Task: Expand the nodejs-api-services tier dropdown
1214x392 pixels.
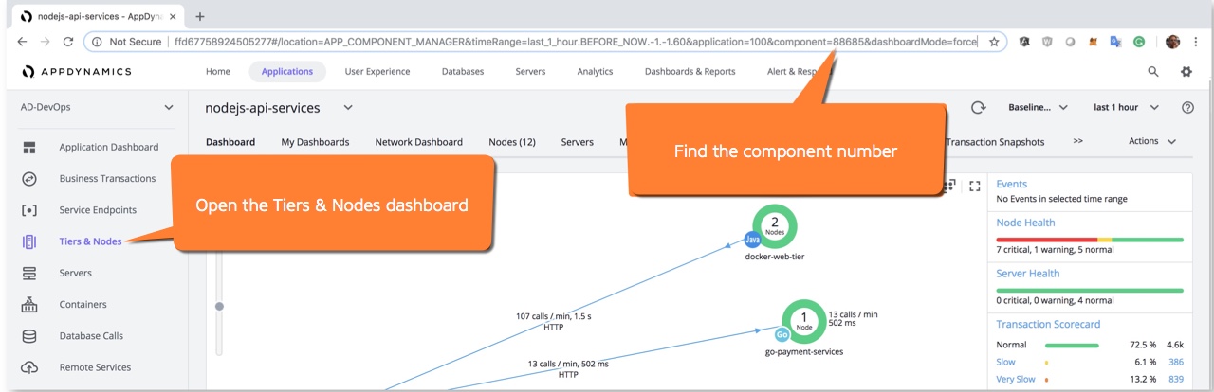Action: pos(348,108)
